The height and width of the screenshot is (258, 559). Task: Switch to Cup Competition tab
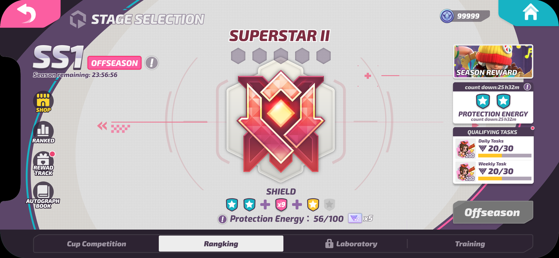click(96, 244)
